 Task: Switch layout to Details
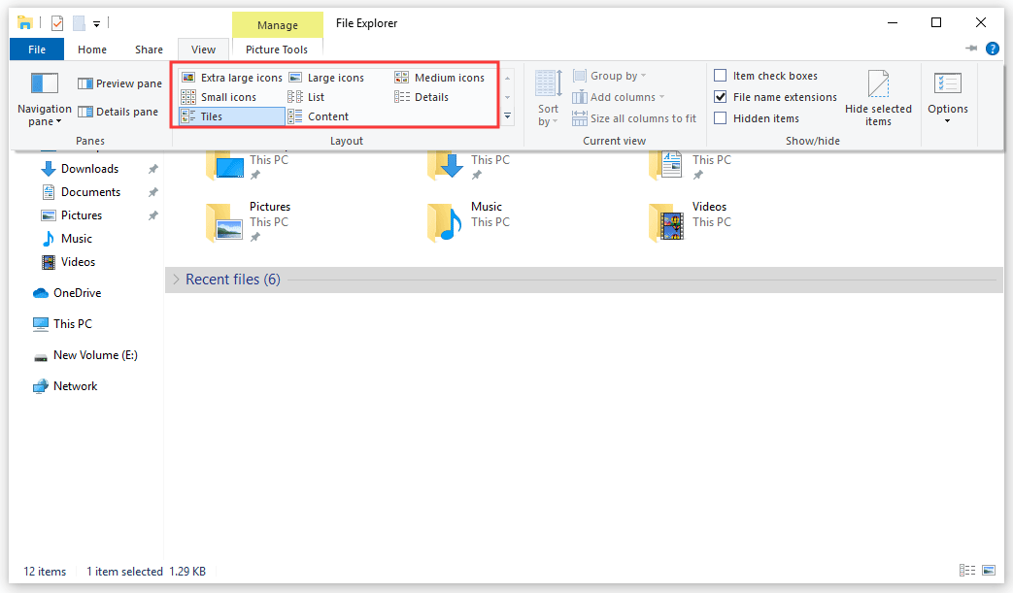[x=422, y=97]
